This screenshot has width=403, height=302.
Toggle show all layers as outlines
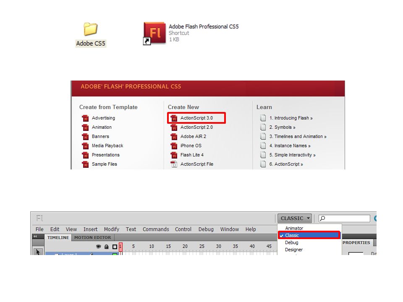pos(115,247)
